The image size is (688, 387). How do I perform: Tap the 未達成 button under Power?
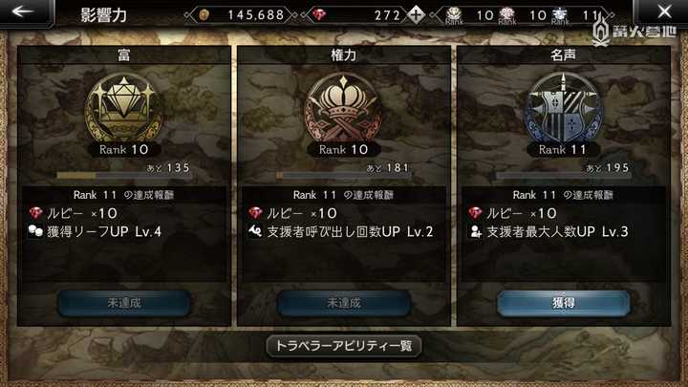[344, 303]
